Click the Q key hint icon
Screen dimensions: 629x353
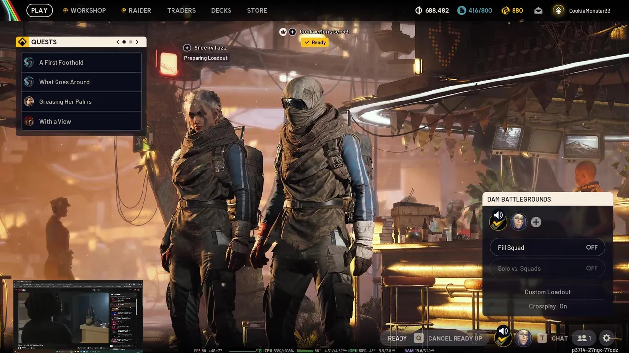coord(418,338)
